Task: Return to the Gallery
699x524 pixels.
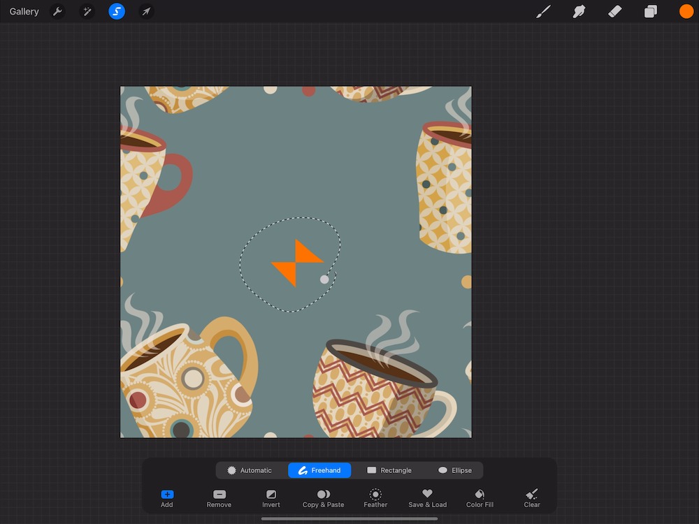Action: pyautogui.click(x=24, y=12)
